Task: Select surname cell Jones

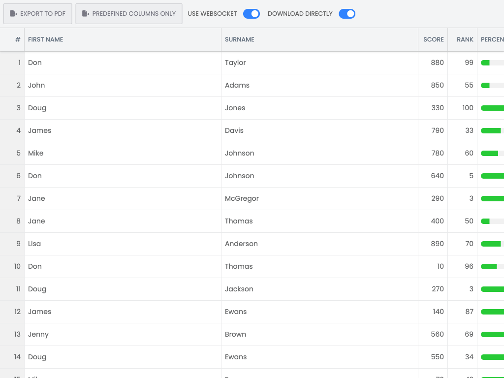Action: (319, 108)
